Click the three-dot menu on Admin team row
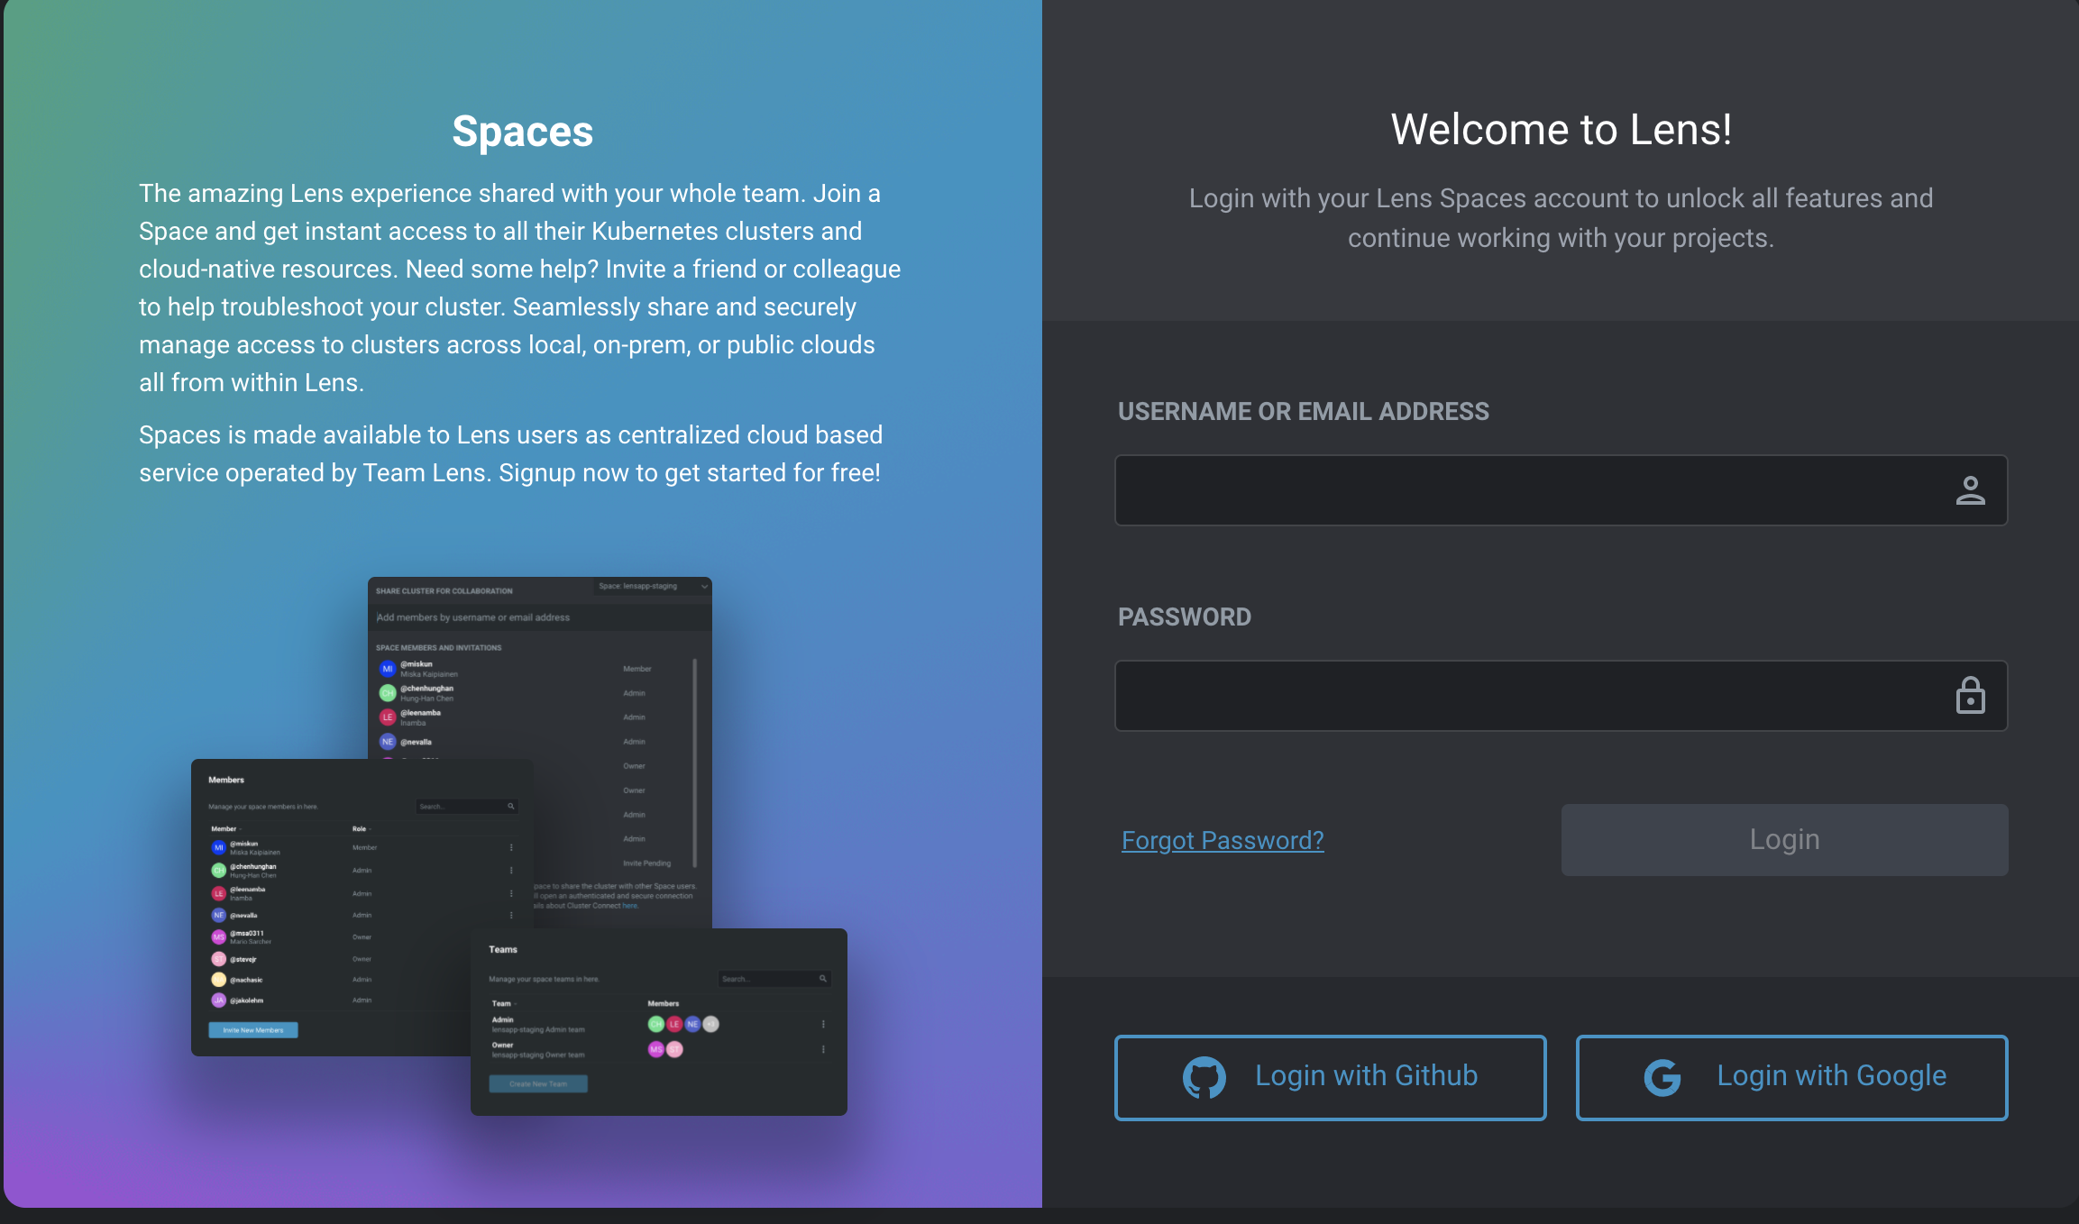 823,1024
